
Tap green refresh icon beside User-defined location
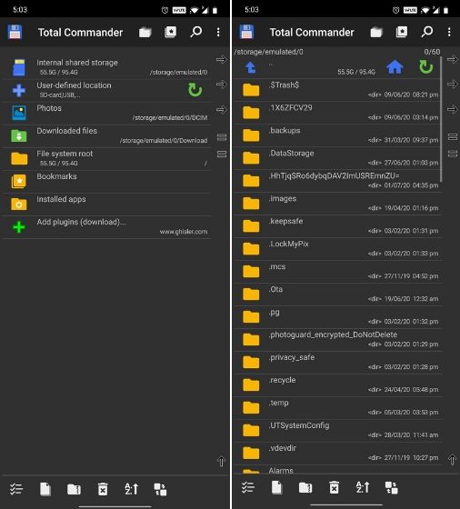click(195, 90)
